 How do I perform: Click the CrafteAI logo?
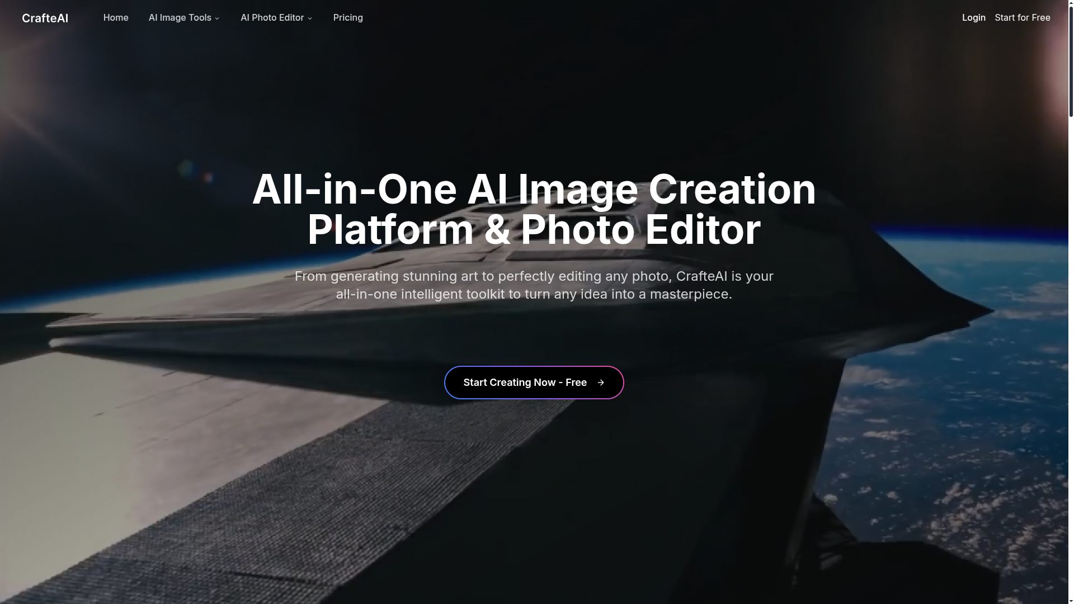pyautogui.click(x=45, y=18)
